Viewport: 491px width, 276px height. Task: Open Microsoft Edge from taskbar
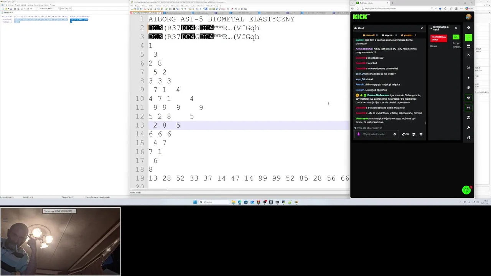(240, 202)
